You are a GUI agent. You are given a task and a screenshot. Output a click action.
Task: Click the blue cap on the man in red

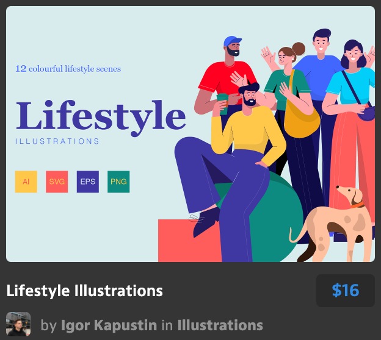tap(232, 44)
